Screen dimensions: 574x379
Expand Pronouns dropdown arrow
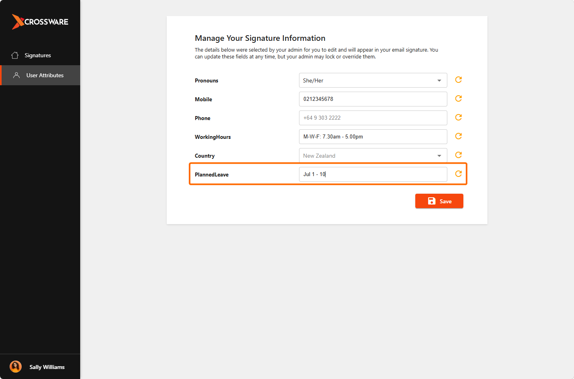(x=439, y=80)
